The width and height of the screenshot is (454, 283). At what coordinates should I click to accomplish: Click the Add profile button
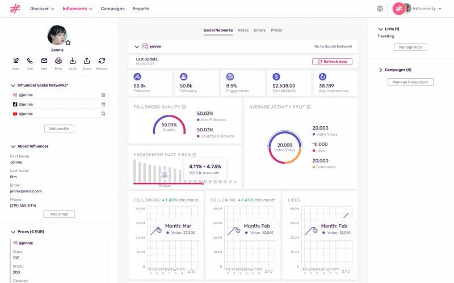tap(59, 128)
